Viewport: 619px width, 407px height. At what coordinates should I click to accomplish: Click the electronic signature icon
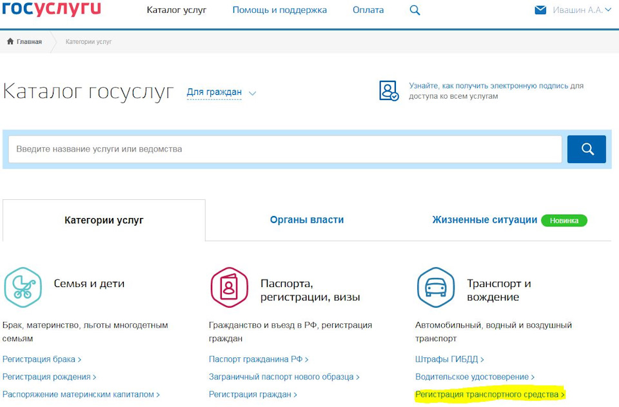tap(389, 91)
